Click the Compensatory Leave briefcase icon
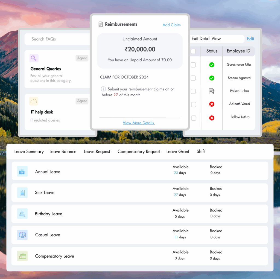The width and height of the screenshot is (280, 279). pos(22,256)
